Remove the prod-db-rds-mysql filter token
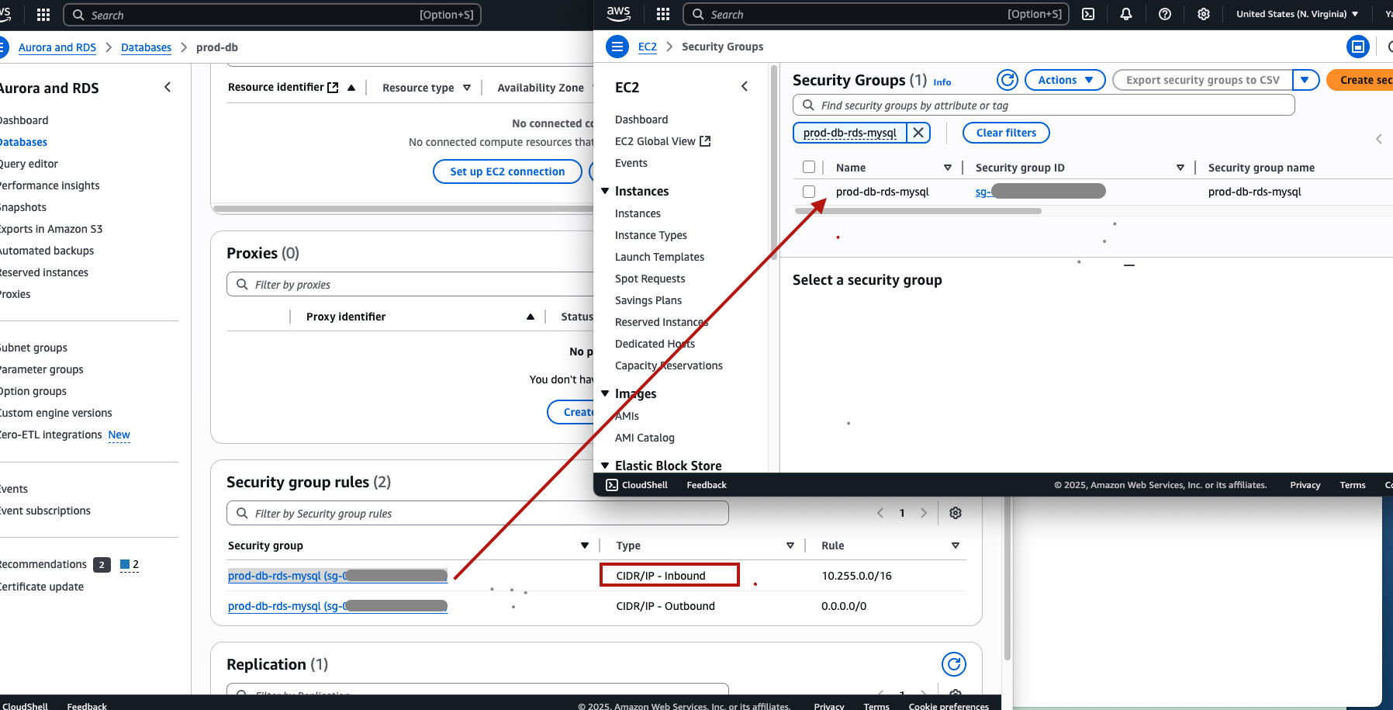 [x=918, y=133]
